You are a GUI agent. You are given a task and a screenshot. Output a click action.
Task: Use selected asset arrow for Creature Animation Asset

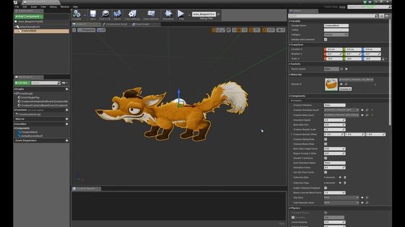(x=362, y=110)
